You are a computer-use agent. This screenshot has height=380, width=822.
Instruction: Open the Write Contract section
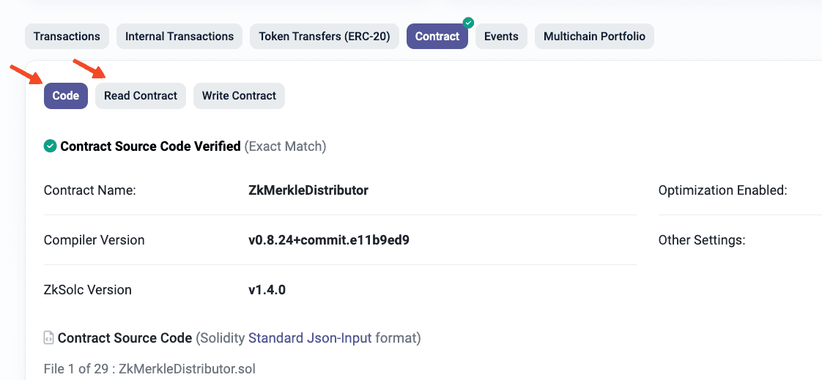point(239,96)
